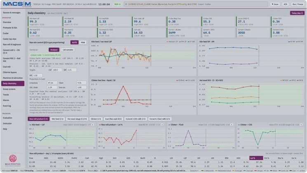
Task: Click the Time column header in the table
Action: tap(31, 158)
